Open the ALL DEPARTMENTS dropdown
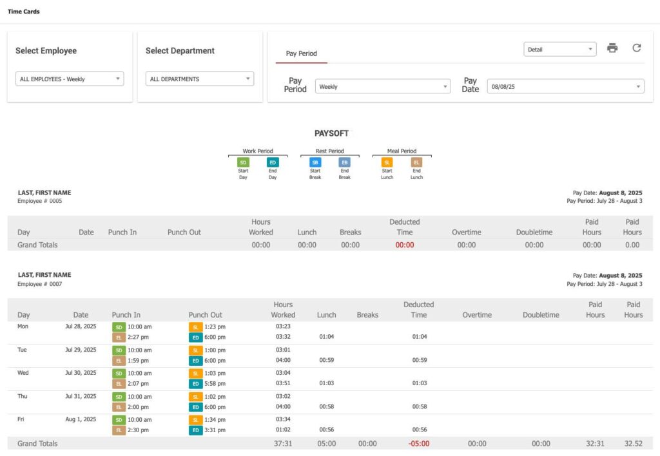 (200, 79)
